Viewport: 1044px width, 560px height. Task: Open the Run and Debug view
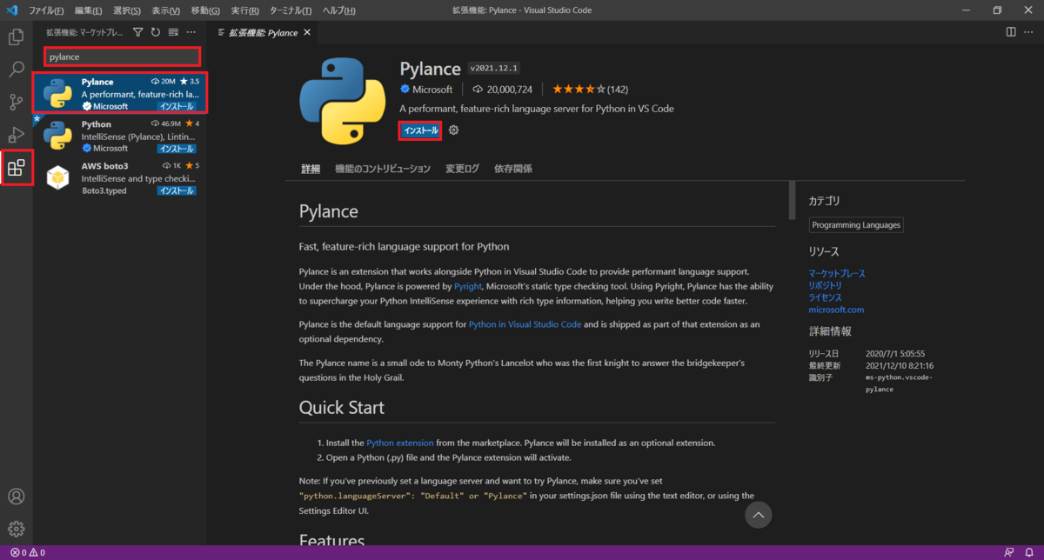[x=16, y=134]
